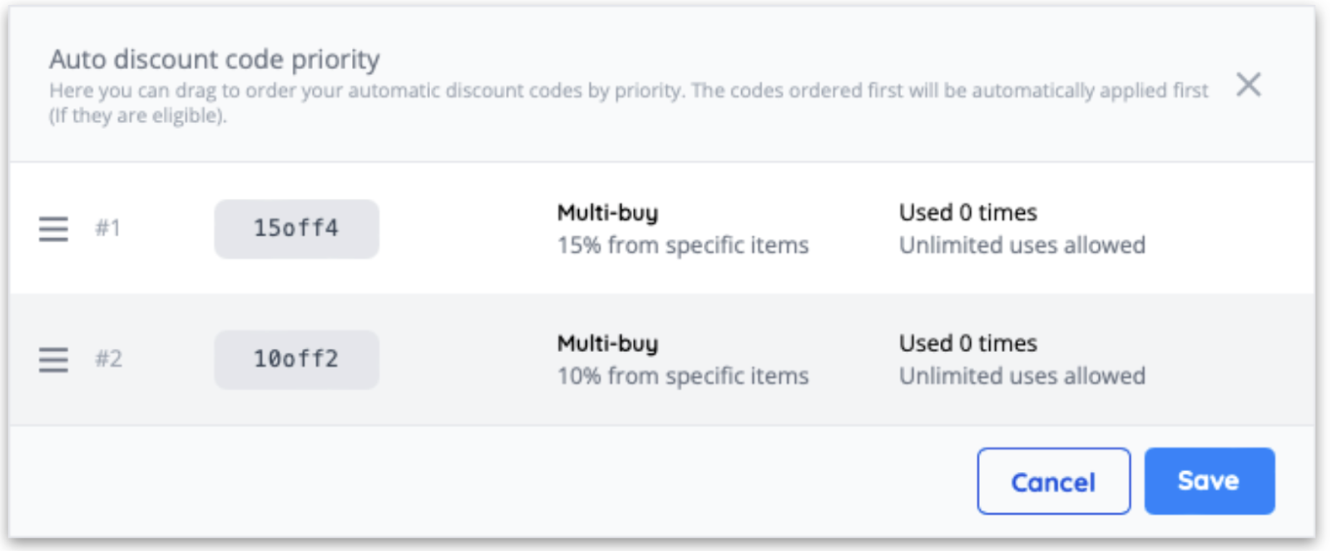Click the #2 priority number label
Screen dimensions: 1331x551
point(108,359)
